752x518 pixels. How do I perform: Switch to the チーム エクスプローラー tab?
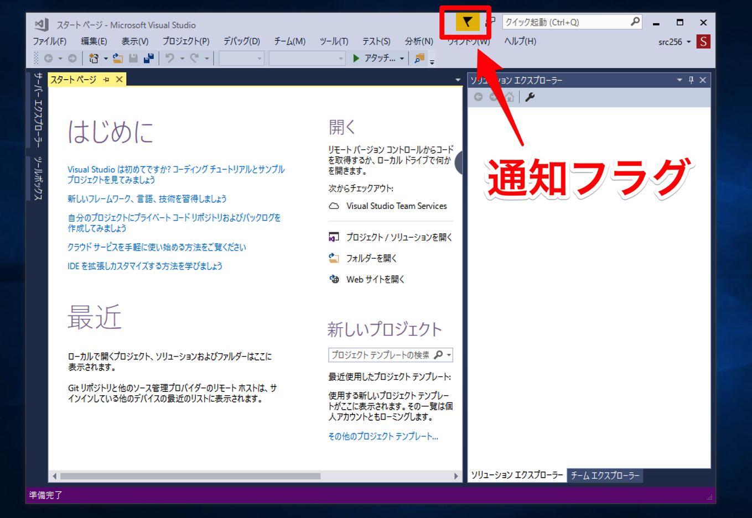point(605,475)
